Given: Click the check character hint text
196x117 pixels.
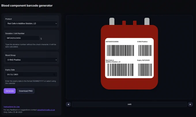Looking at the screenshot, I should 31,46.
